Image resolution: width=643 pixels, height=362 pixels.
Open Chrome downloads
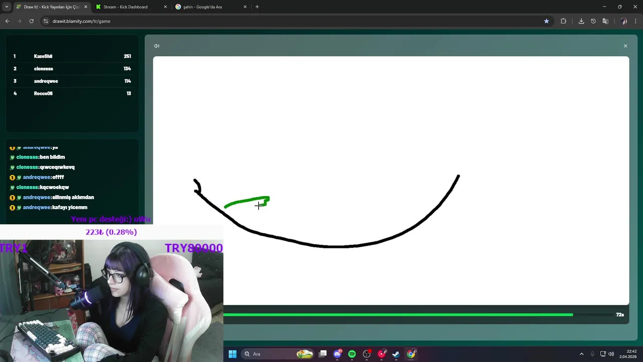click(581, 21)
